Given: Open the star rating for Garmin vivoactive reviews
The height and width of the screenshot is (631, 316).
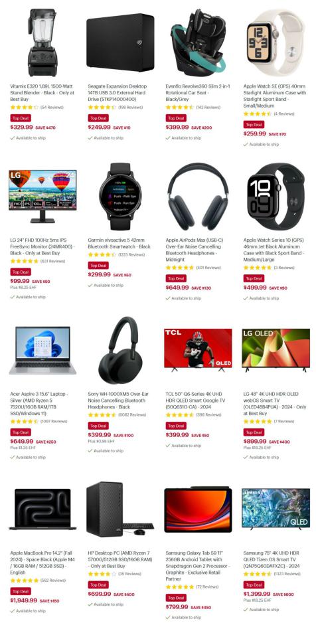Looking at the screenshot, I should click(x=102, y=255).
